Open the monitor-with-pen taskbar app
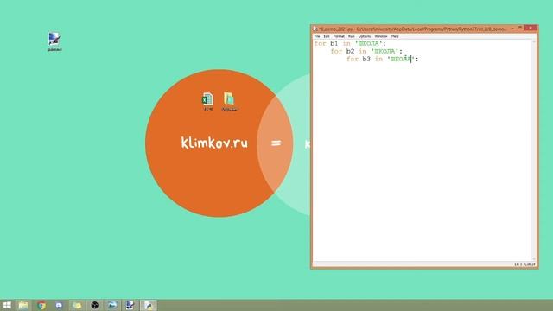The image size is (553, 311). (130, 305)
